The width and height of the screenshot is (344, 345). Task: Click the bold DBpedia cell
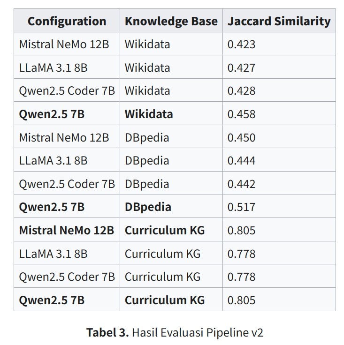pyautogui.click(x=147, y=207)
